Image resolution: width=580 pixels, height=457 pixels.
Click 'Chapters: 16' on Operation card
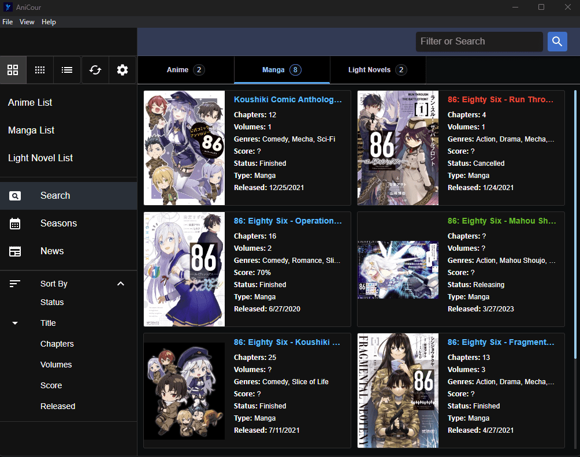pos(255,236)
